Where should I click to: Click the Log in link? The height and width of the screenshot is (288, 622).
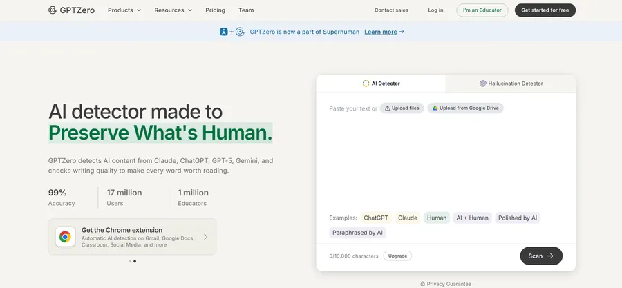(435, 10)
